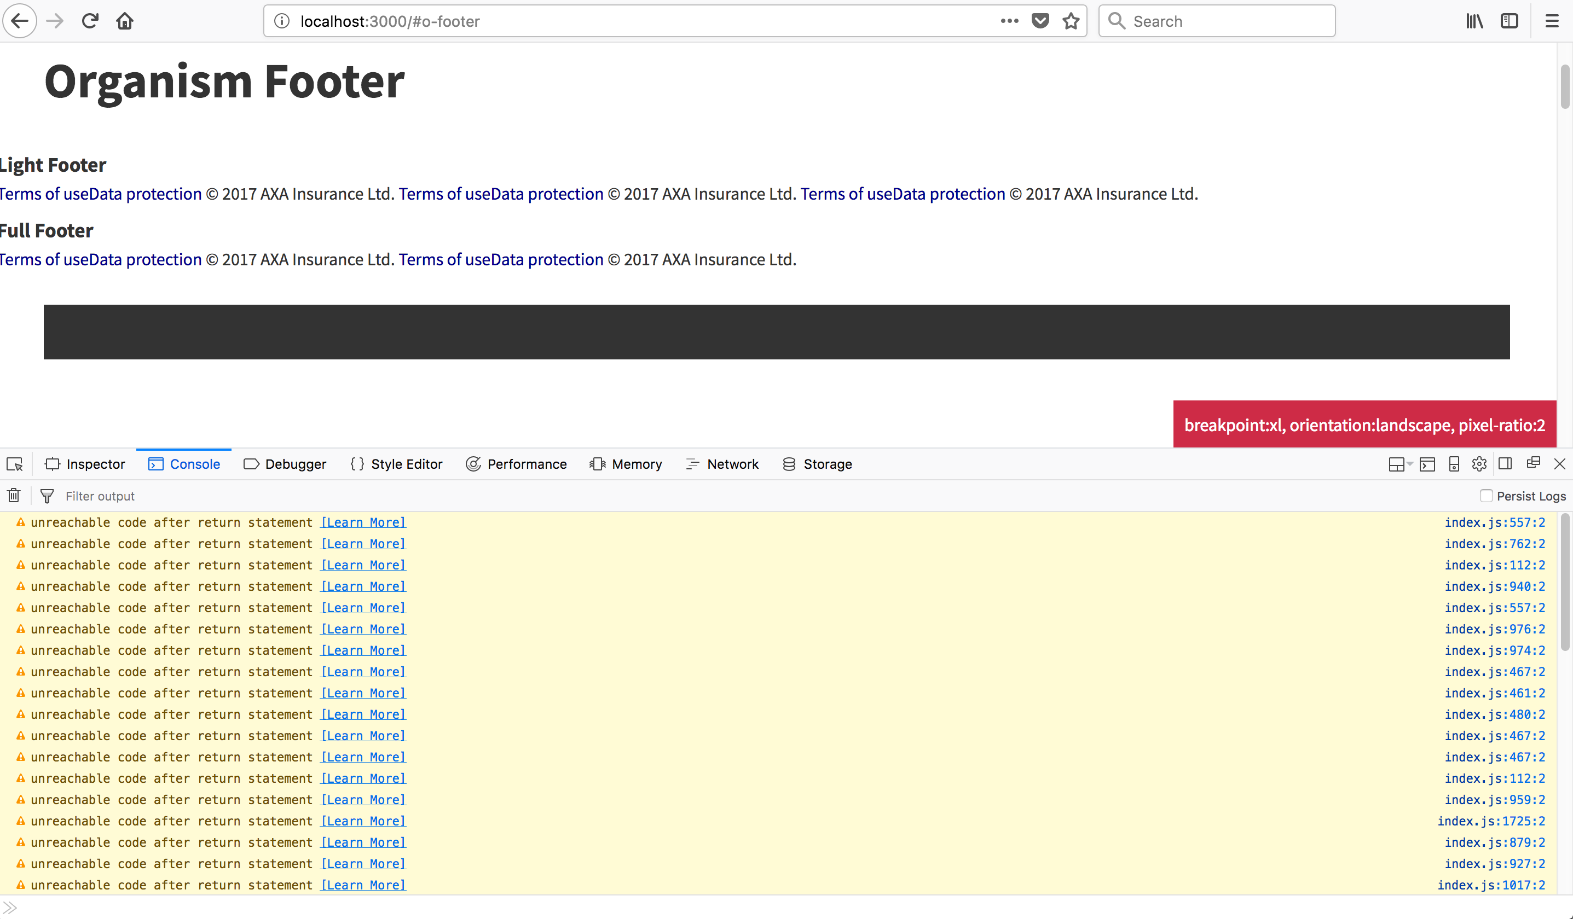The image size is (1573, 919).
Task: Focus the Filter output field
Action: coord(374,496)
